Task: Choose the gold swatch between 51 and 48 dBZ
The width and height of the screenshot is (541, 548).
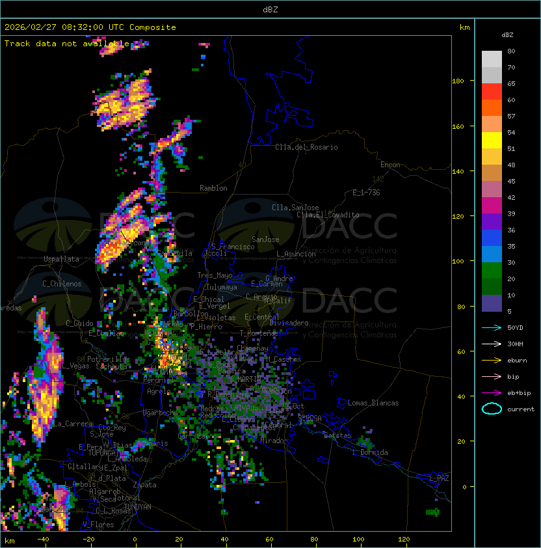Action: pyautogui.click(x=492, y=157)
